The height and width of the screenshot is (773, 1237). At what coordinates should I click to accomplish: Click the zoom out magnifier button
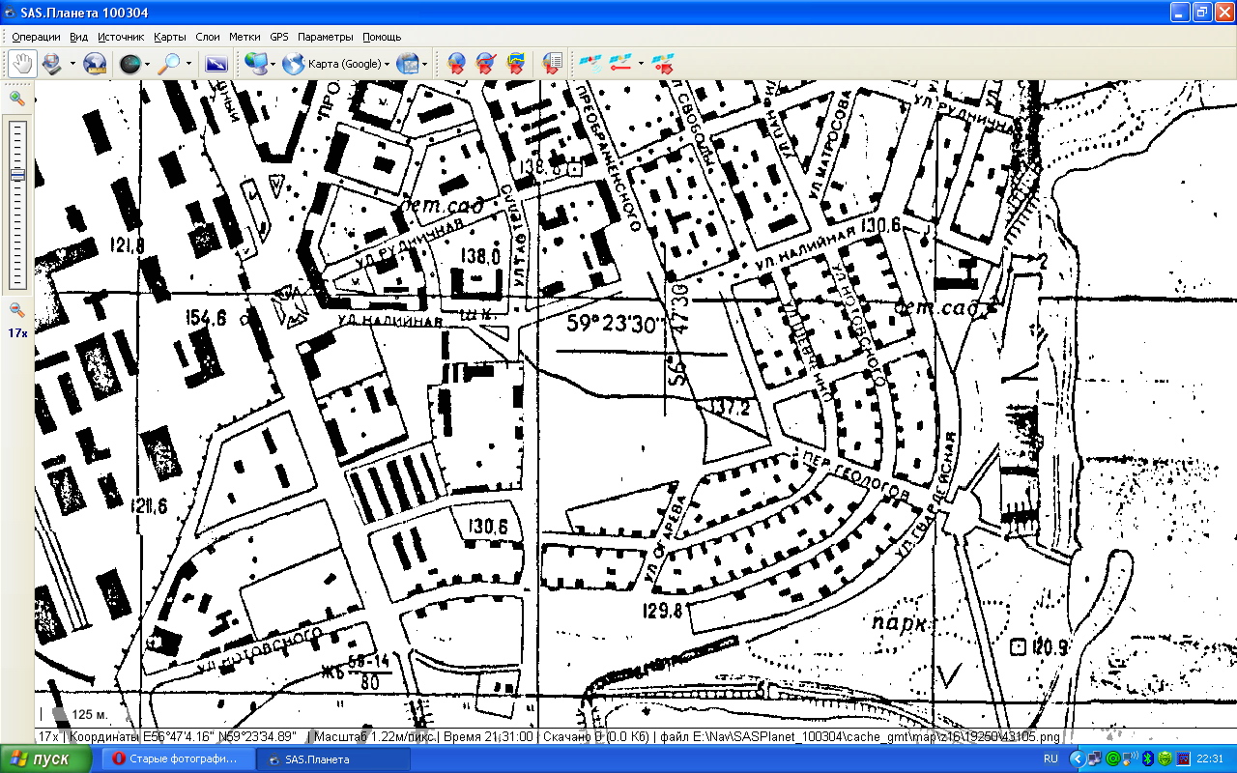pos(16,310)
